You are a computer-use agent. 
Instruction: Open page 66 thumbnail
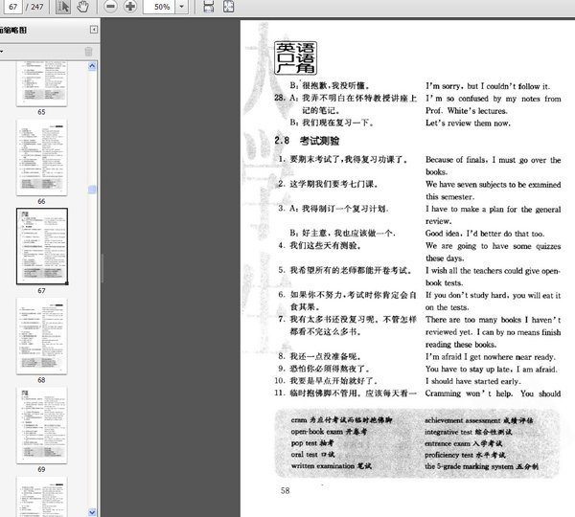pos(41,158)
